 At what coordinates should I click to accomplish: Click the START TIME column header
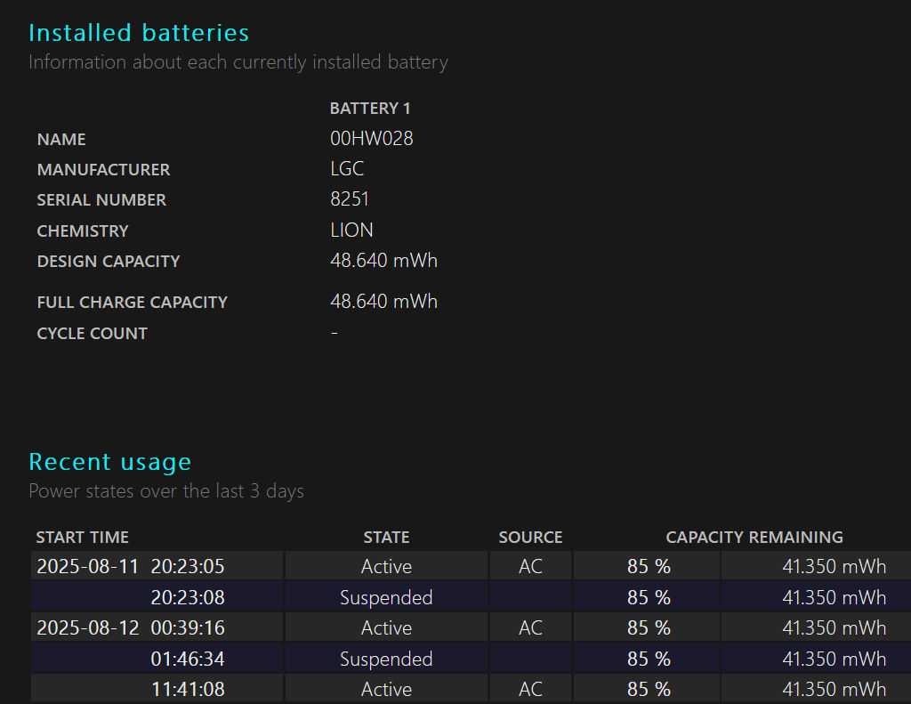(x=83, y=538)
